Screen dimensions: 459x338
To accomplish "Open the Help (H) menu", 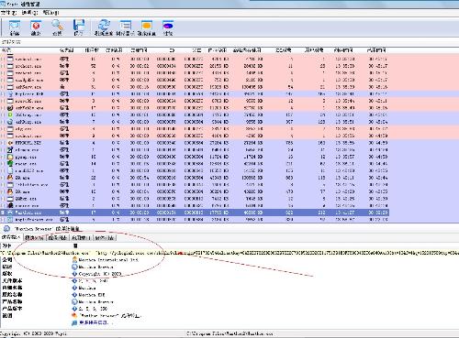I will pyautogui.click(x=50, y=13).
